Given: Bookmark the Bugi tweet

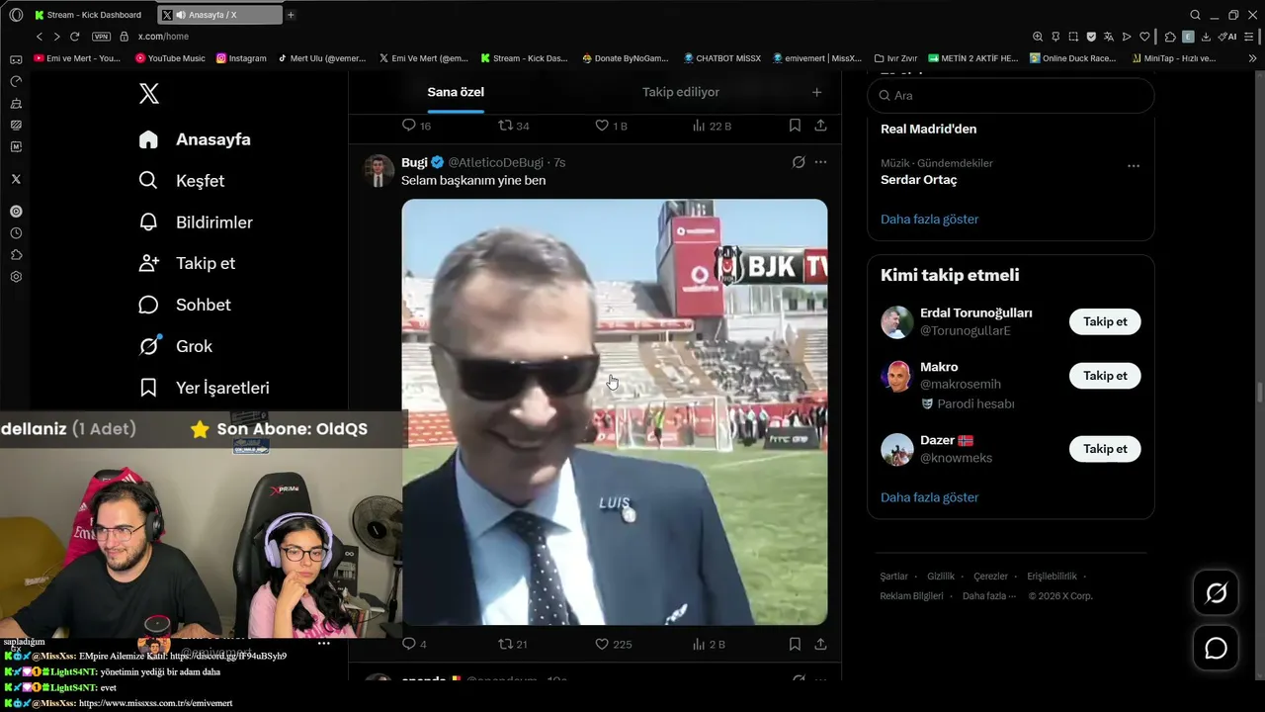Looking at the screenshot, I should (x=795, y=644).
